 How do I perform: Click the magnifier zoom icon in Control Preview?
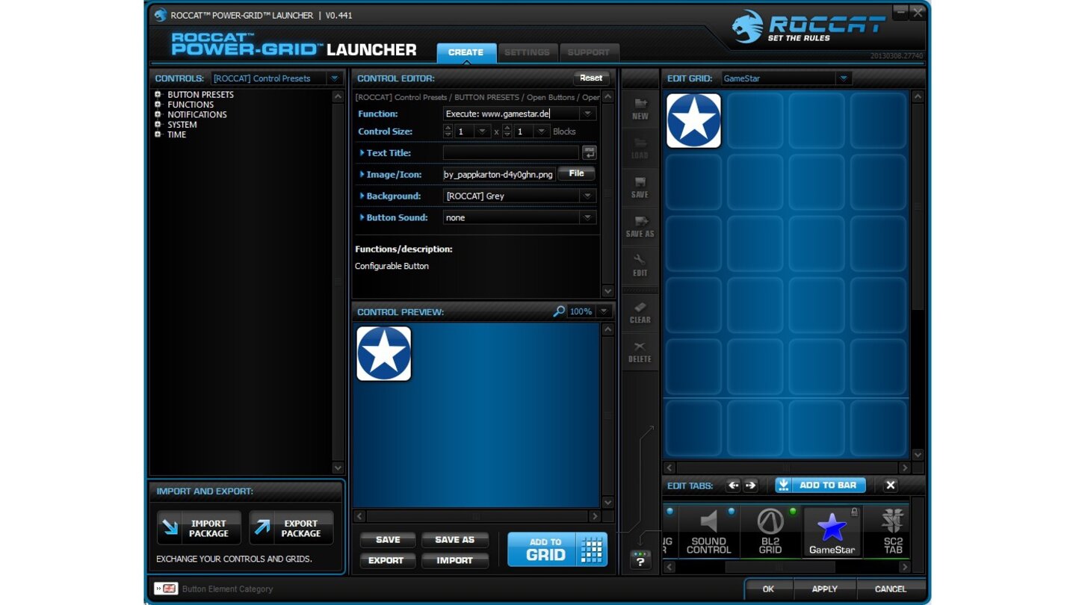tap(559, 311)
